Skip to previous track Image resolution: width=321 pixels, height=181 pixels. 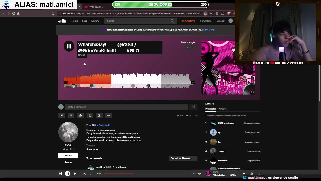[60, 174]
